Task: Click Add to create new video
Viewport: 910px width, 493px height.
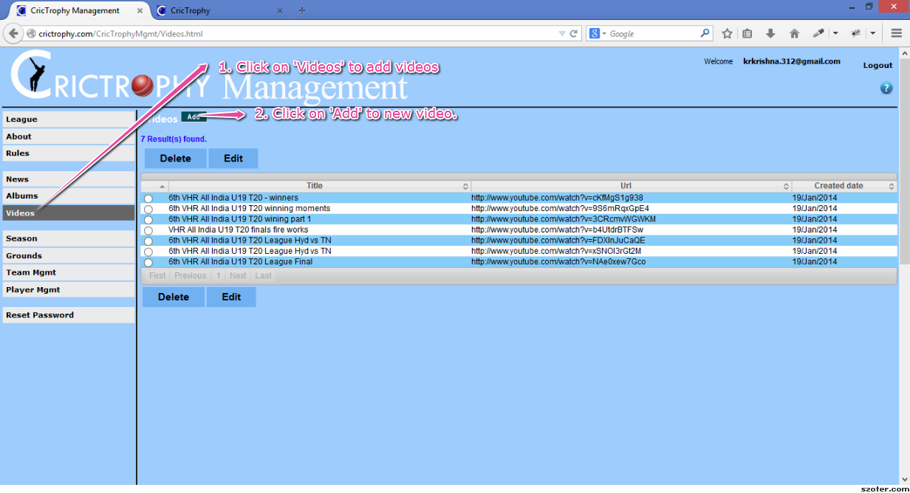Action: tap(193, 117)
